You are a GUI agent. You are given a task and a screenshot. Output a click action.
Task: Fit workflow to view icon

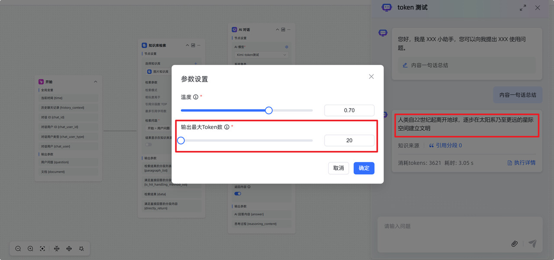(x=42, y=249)
